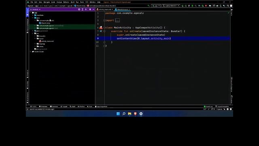Click MainActivity in the breadcrumb bar
Viewport: 259px width, 146px height.
pyautogui.click(x=80, y=6)
